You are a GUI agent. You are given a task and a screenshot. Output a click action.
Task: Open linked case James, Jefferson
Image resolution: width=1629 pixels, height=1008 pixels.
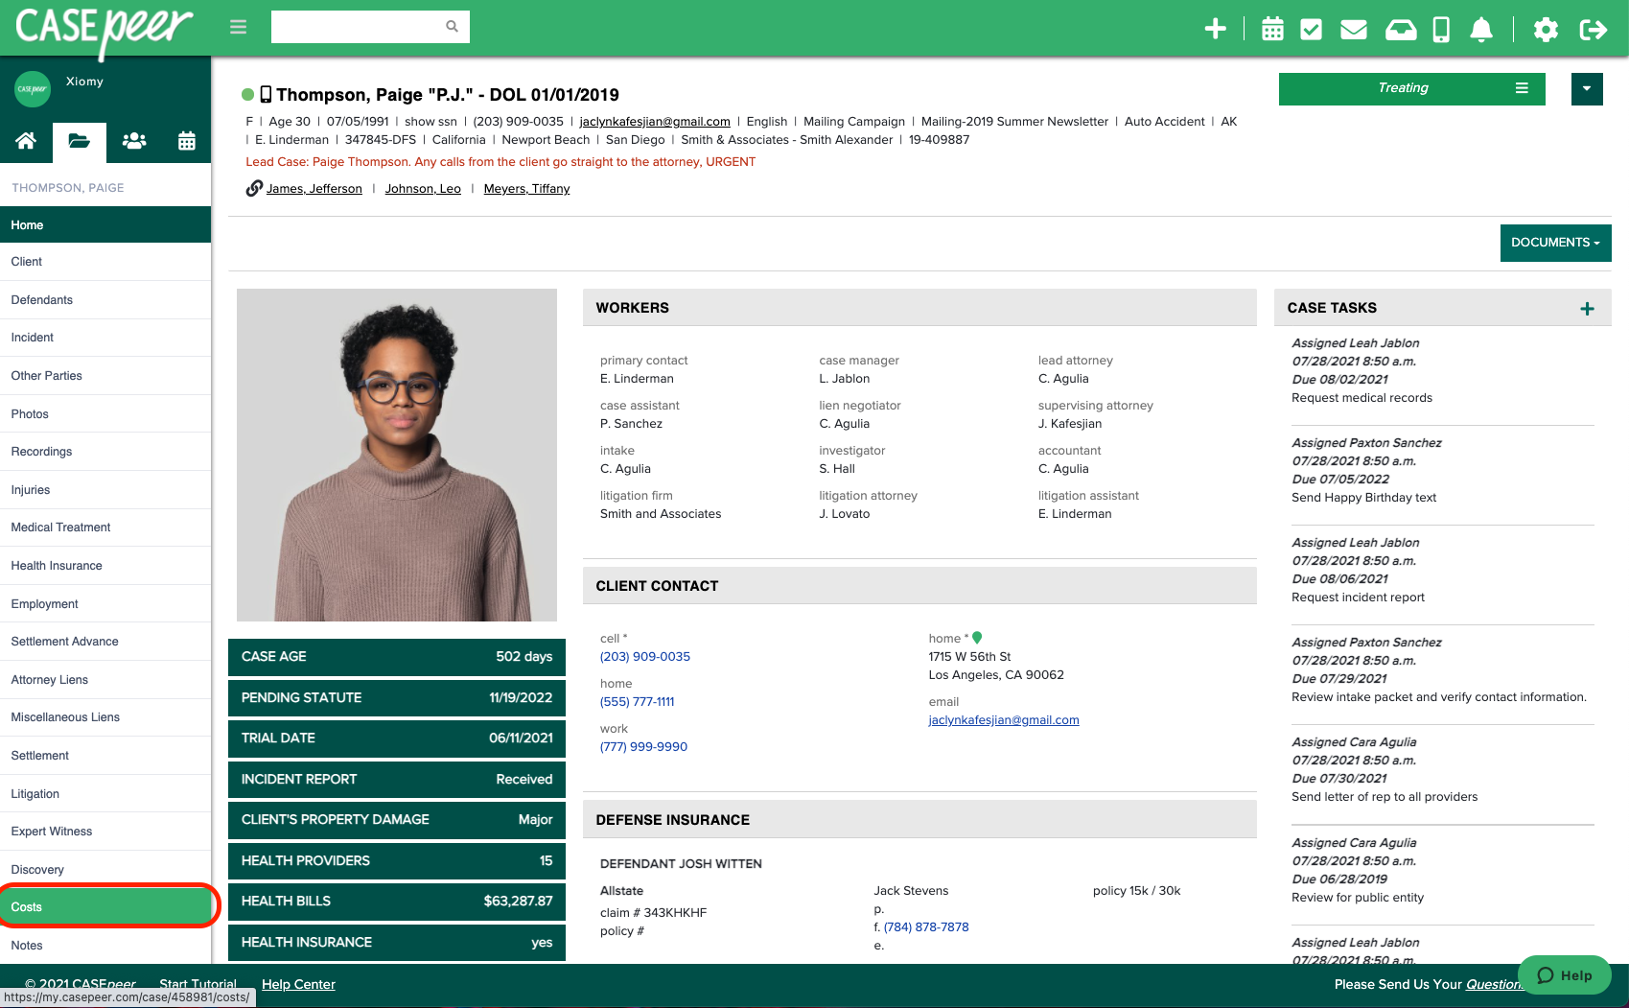coord(314,189)
